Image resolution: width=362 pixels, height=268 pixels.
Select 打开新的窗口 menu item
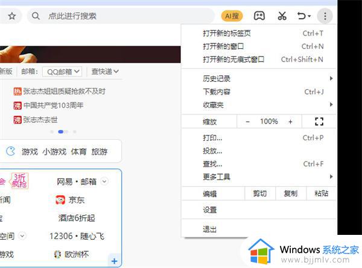259,46
